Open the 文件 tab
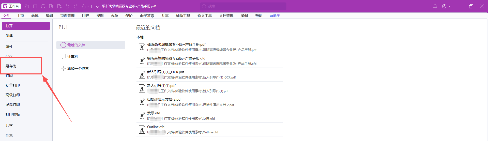Screen dimensions: 488x141 point(6,16)
